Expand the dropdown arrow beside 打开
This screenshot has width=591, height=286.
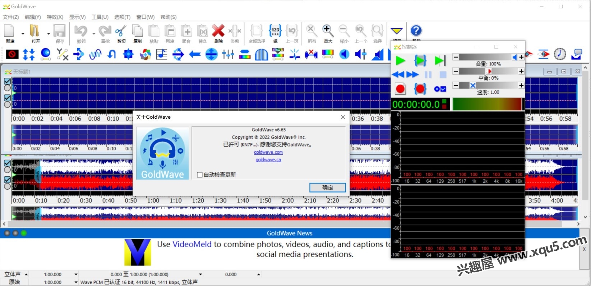49,33
